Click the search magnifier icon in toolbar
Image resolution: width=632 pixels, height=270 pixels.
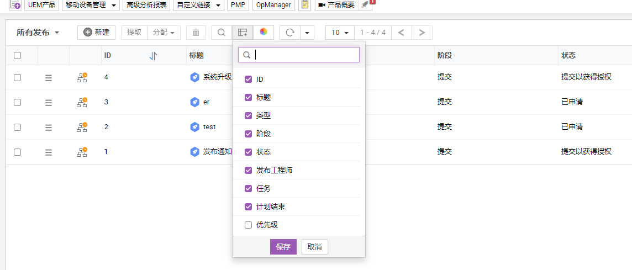(221, 33)
